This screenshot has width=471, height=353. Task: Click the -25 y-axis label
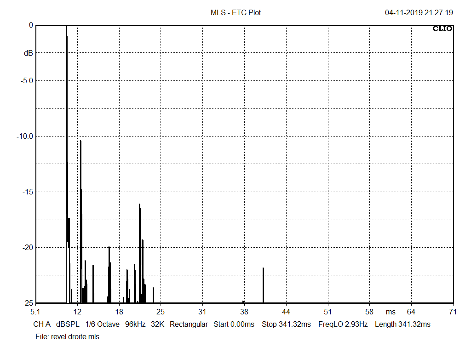pos(28,303)
